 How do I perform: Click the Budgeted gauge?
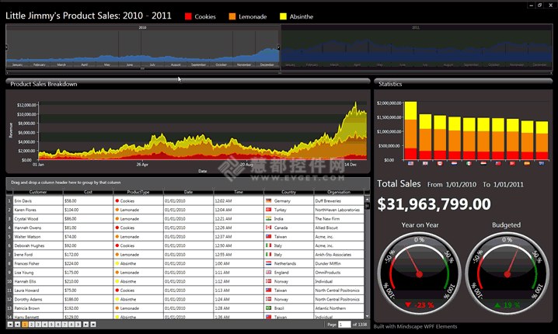click(507, 273)
